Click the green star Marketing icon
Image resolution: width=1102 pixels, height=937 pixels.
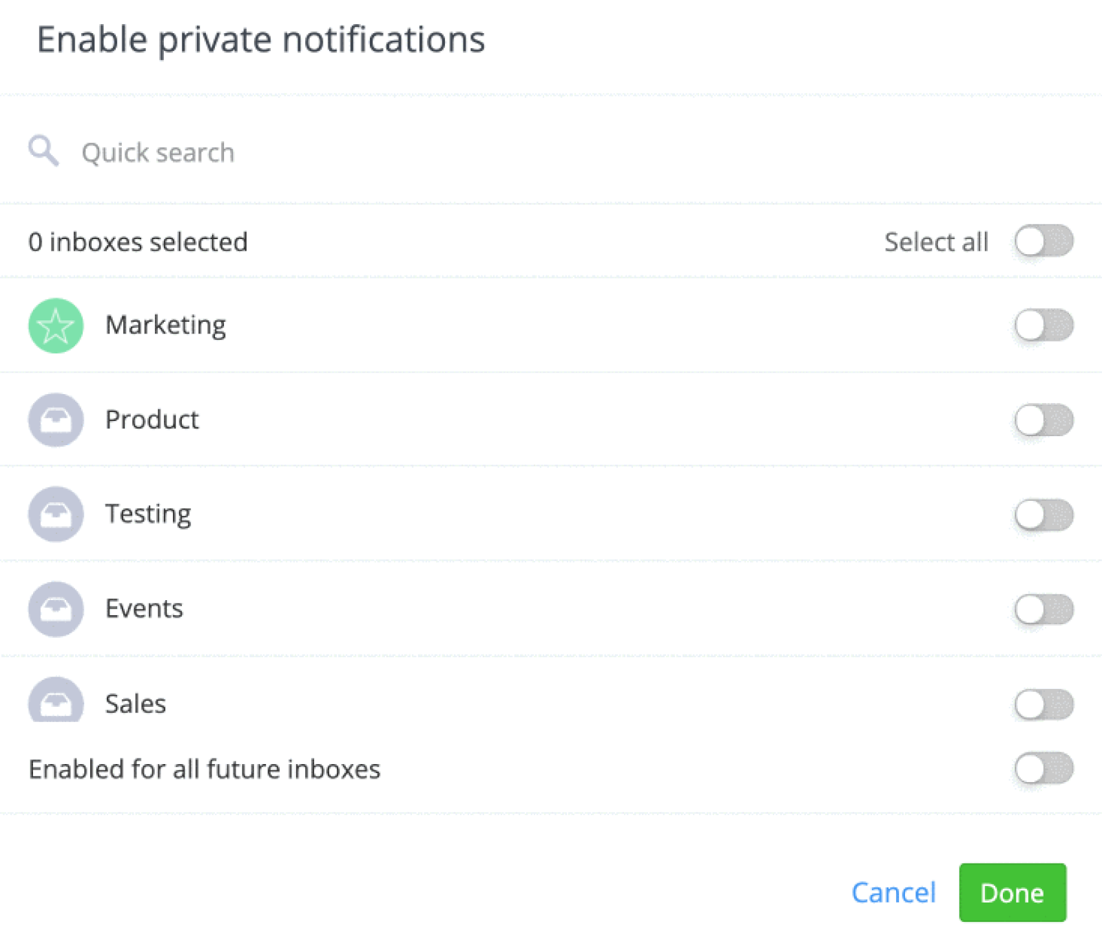(x=56, y=325)
